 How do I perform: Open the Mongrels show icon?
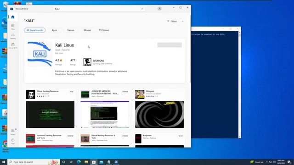(x=140, y=94)
